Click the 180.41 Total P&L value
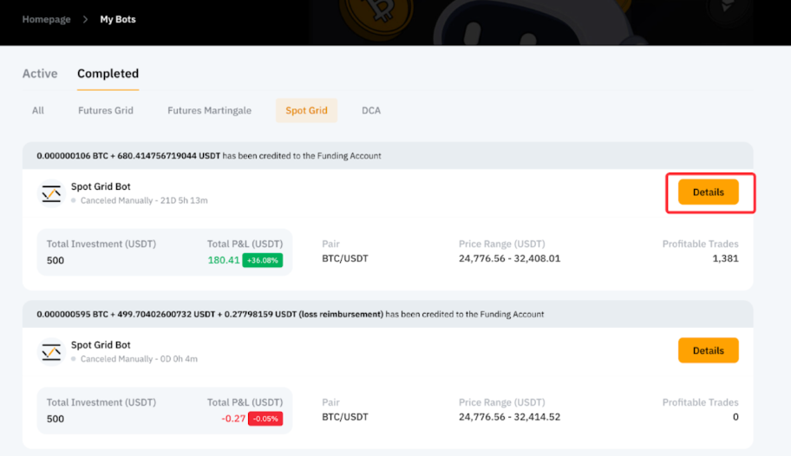The image size is (791, 456). (224, 260)
